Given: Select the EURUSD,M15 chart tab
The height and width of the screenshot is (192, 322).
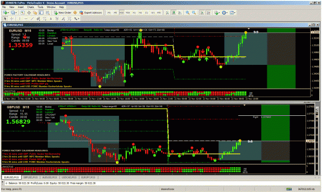Looking at the screenshot, I should 11,177.
